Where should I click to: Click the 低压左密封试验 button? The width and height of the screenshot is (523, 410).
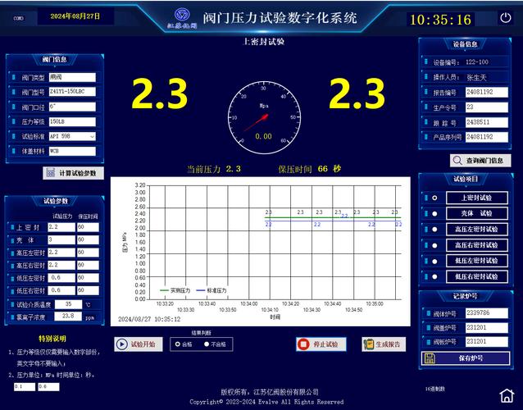pos(477,261)
